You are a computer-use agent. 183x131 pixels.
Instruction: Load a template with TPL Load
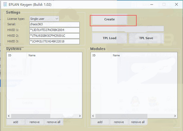tap(109, 38)
